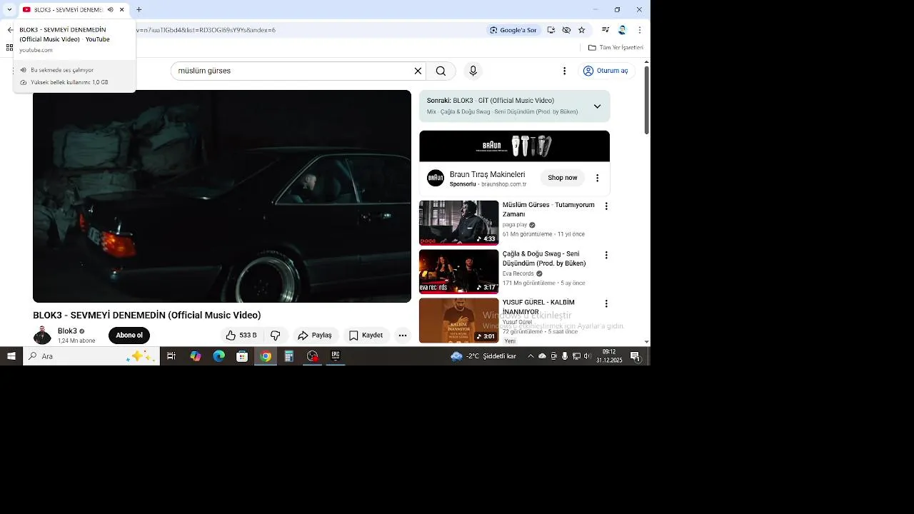Image resolution: width=914 pixels, height=514 pixels.
Task: Click the Eva Records channel name
Action: [x=518, y=273]
